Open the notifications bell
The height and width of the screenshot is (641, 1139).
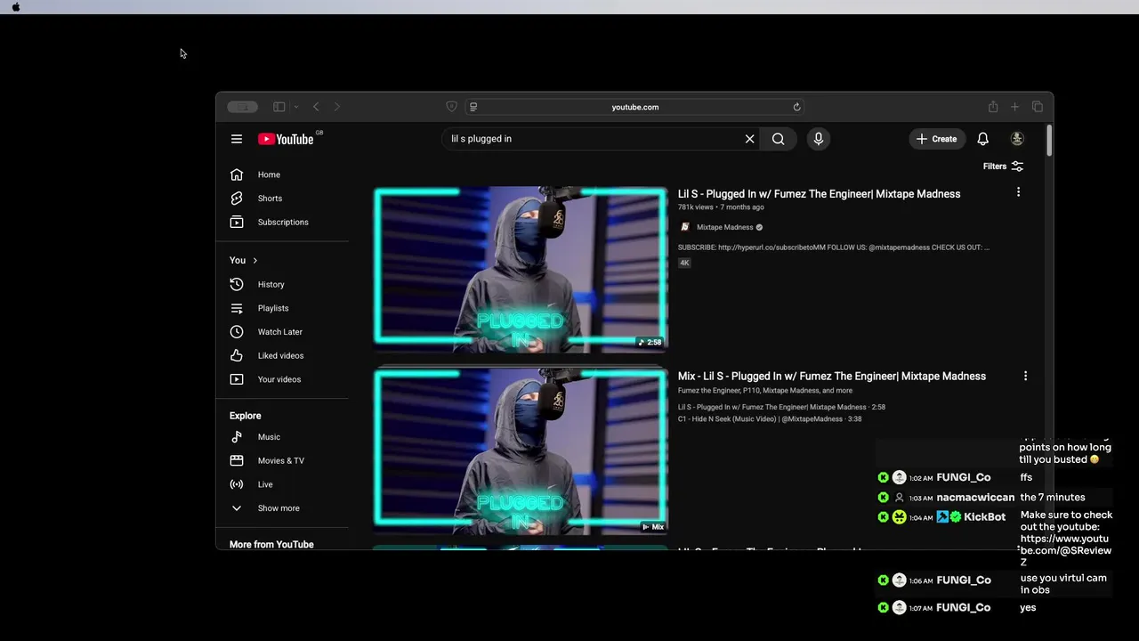983,139
